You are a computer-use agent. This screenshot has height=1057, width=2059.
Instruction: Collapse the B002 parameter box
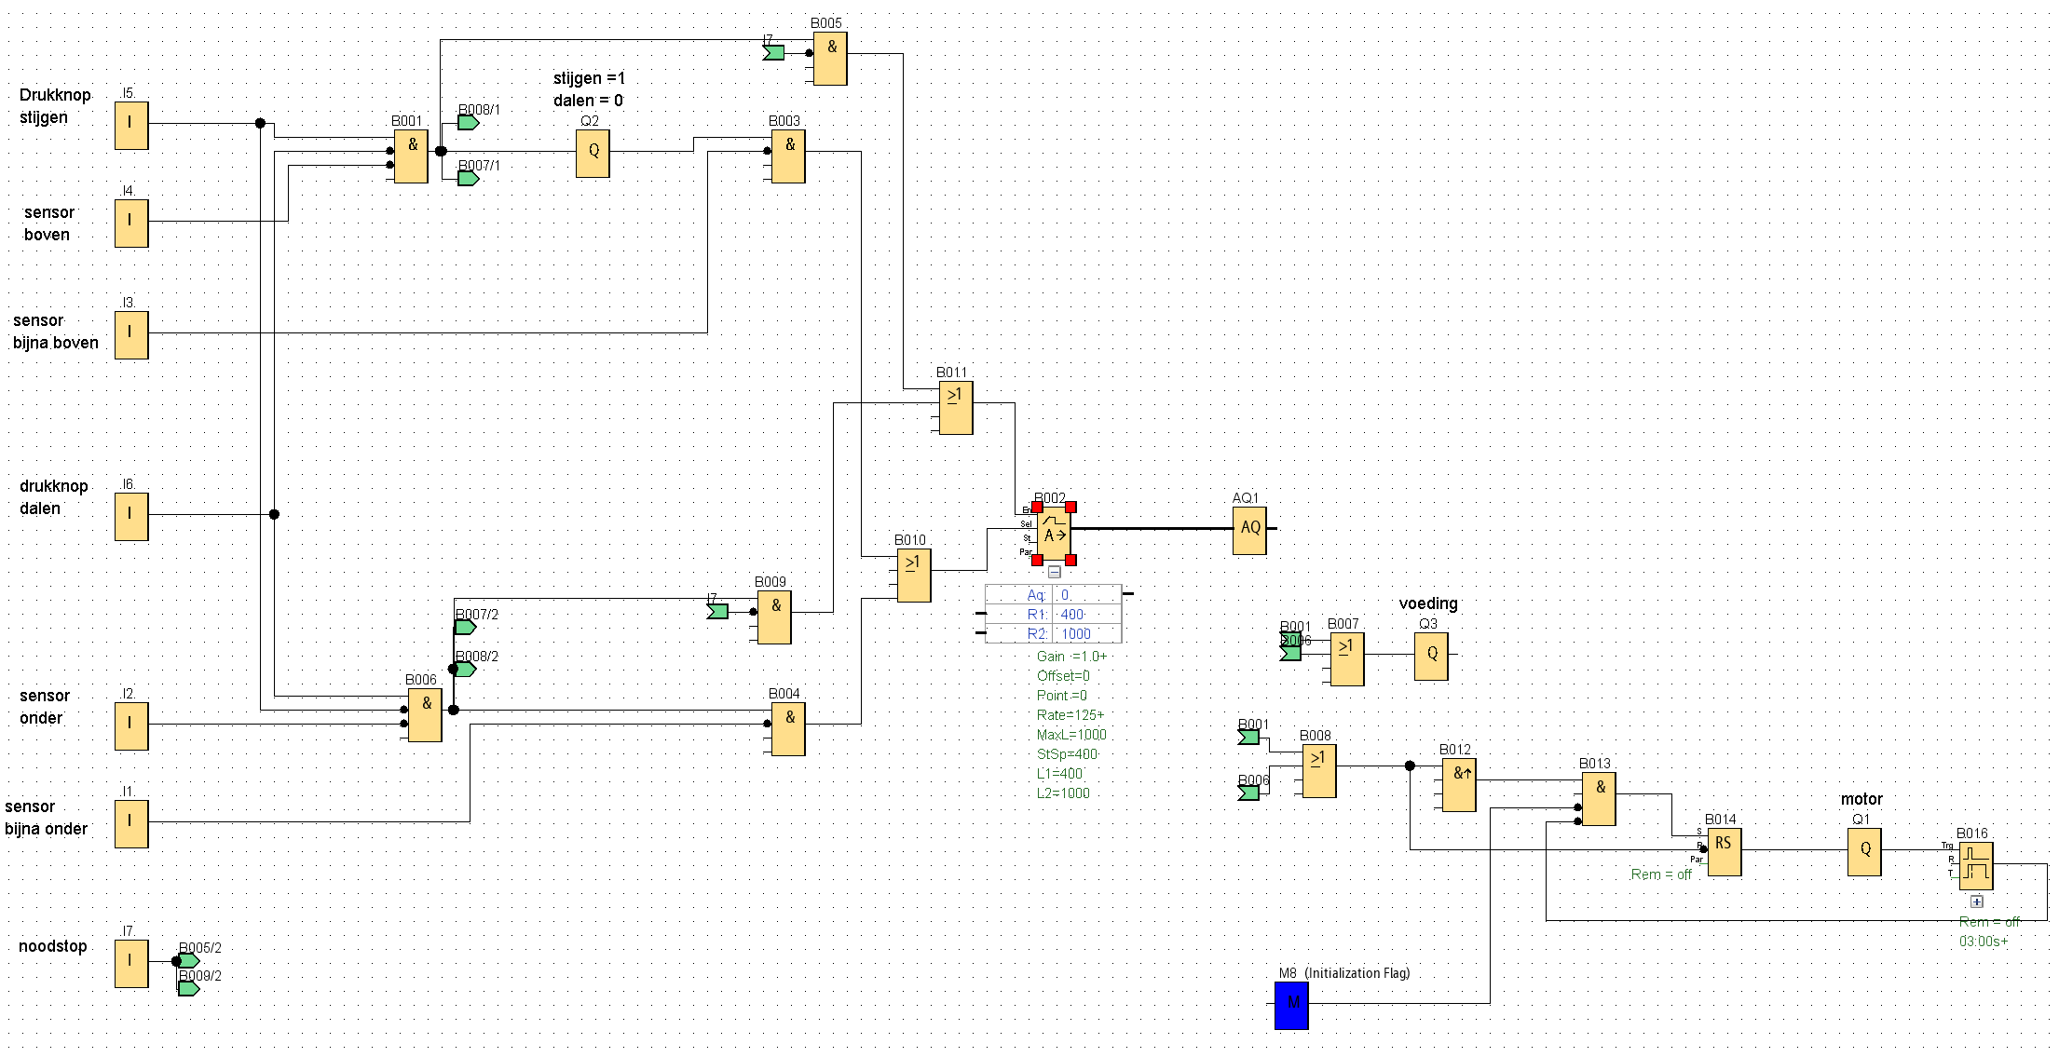1054,572
